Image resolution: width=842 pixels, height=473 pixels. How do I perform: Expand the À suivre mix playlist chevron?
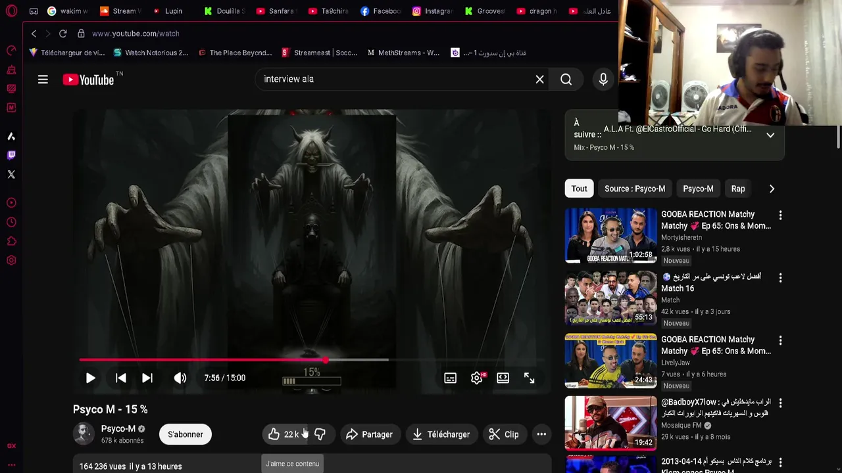coord(770,135)
